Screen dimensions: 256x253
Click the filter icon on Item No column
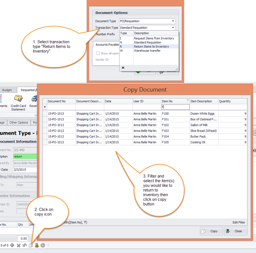187,101
